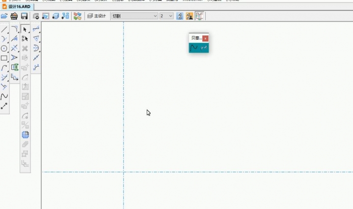Select the Bezier tool in floating palette
The image size is (353, 209).
194,48
